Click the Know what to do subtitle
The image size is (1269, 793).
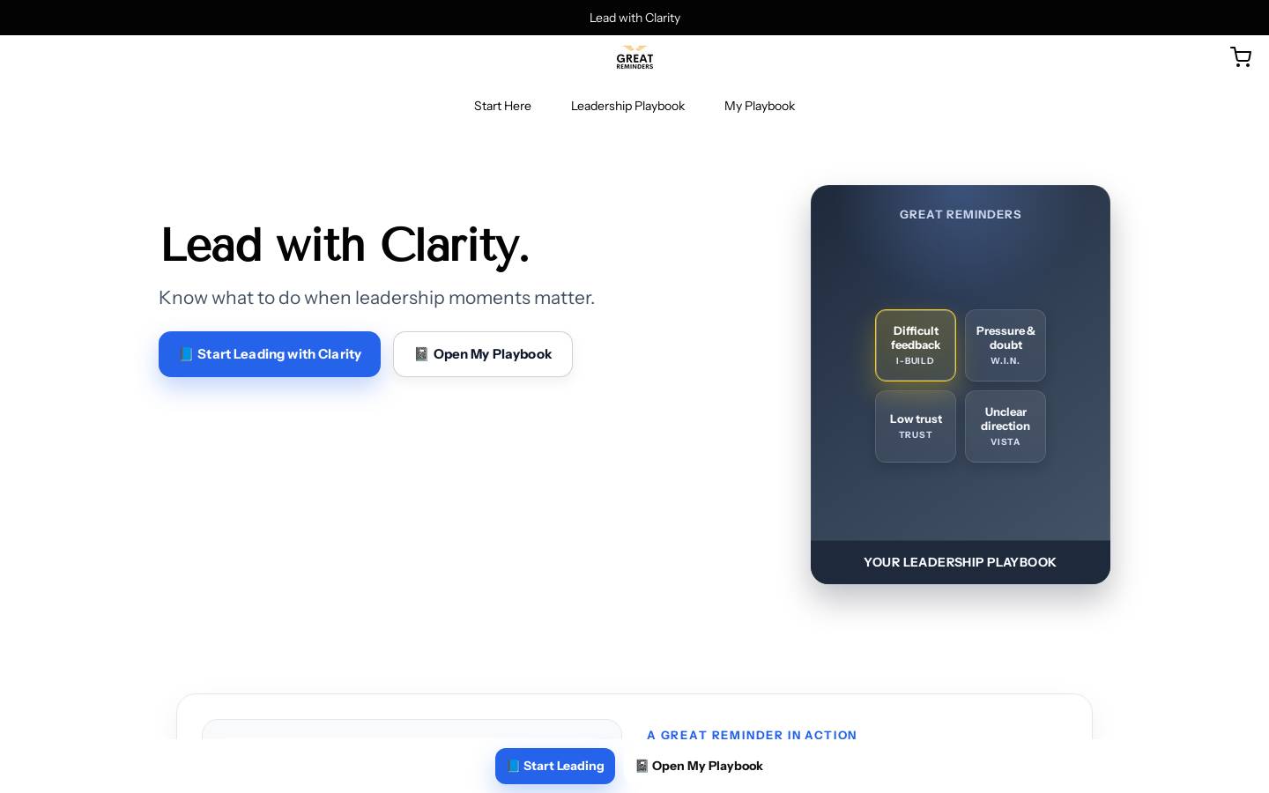point(376,298)
